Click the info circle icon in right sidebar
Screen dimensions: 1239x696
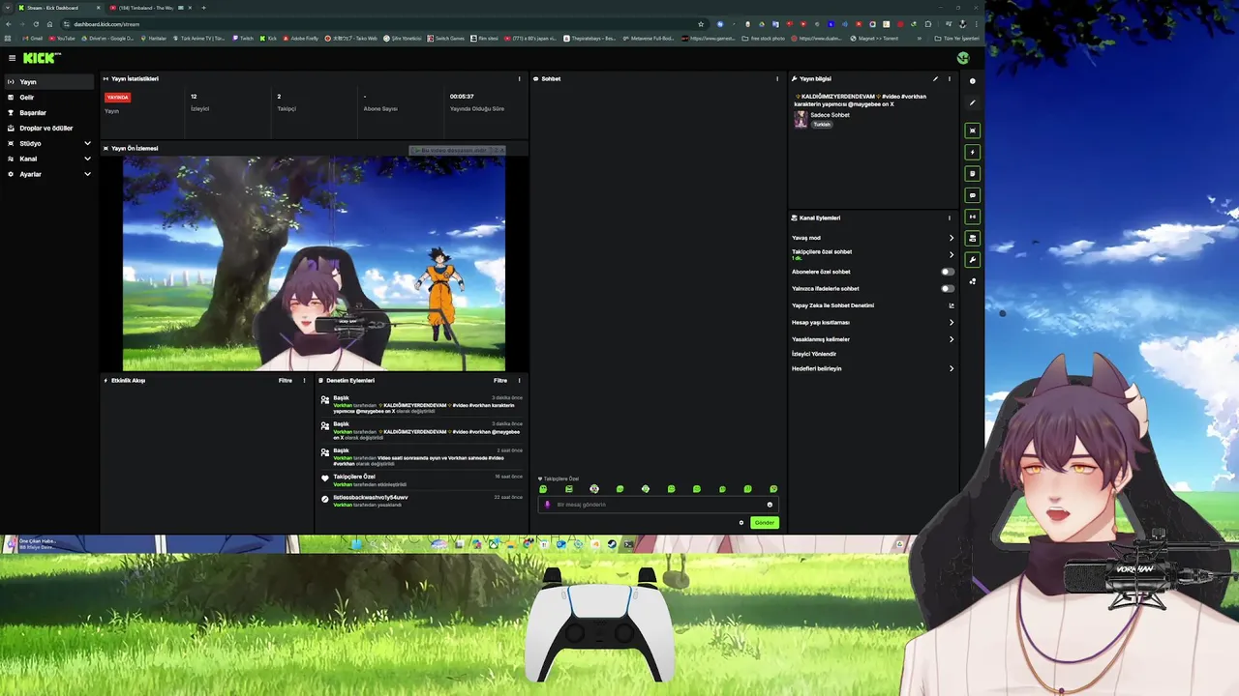click(973, 81)
